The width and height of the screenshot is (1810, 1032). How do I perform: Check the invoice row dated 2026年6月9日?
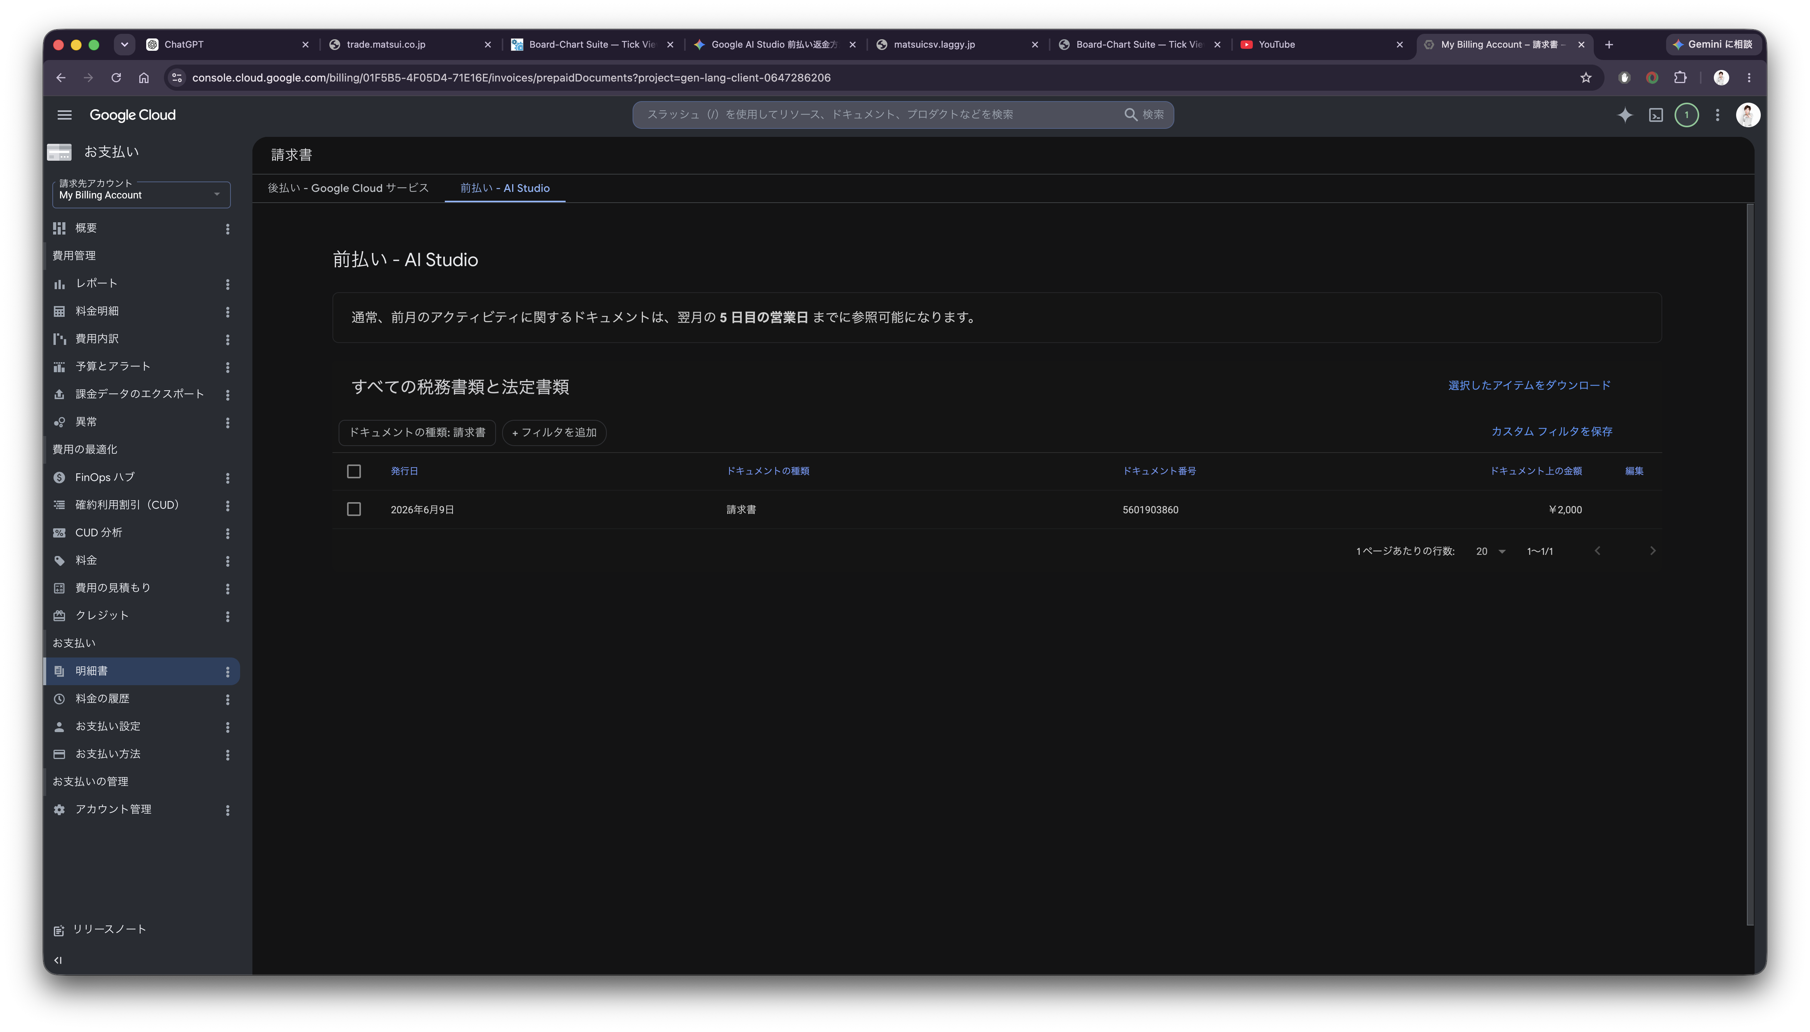354,509
